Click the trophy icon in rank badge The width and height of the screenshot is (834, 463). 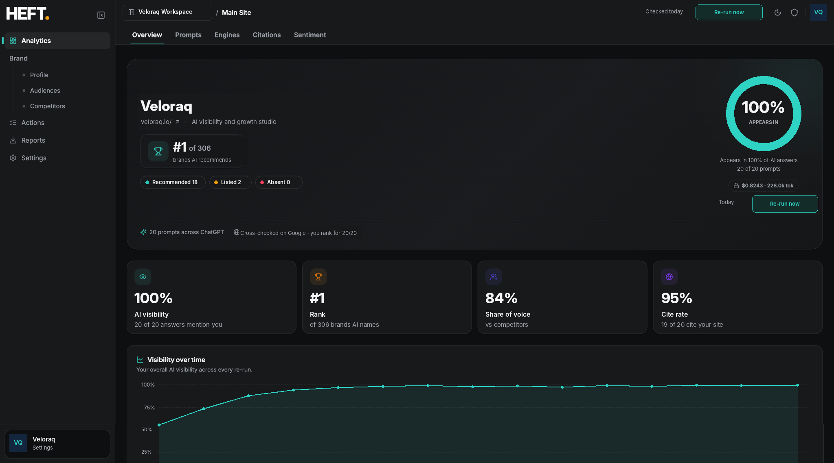click(x=158, y=151)
